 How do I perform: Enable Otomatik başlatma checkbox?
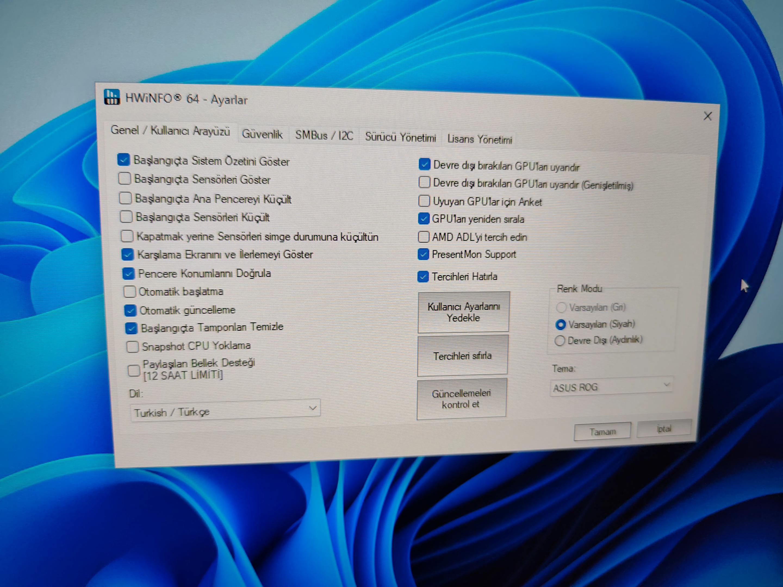[130, 292]
